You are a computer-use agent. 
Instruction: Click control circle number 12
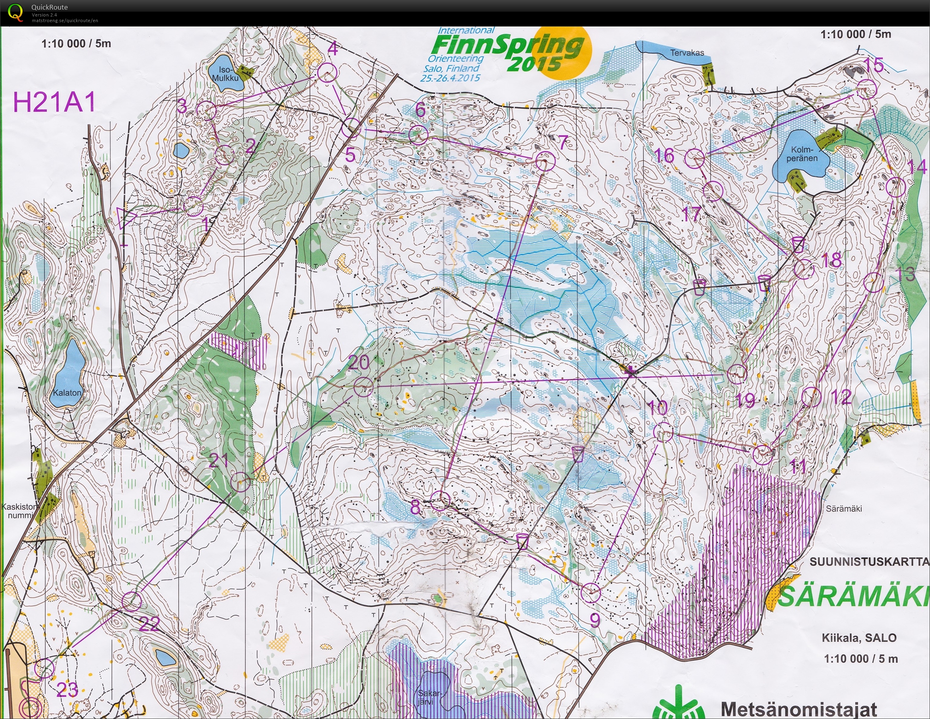[811, 397]
